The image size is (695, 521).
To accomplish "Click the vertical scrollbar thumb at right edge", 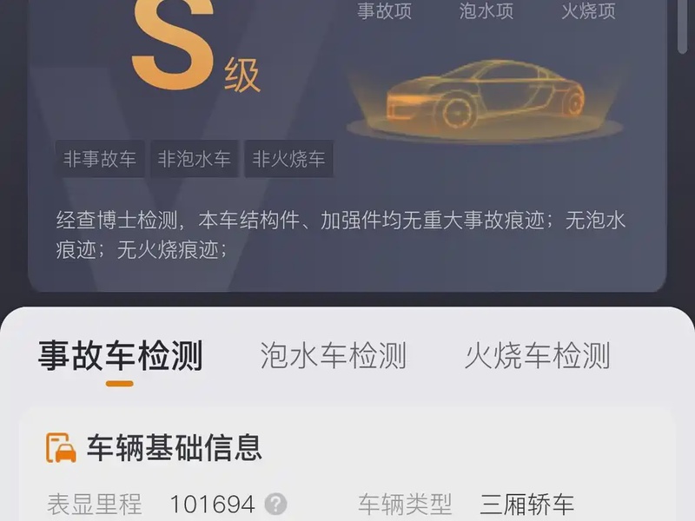I will click(x=683, y=26).
